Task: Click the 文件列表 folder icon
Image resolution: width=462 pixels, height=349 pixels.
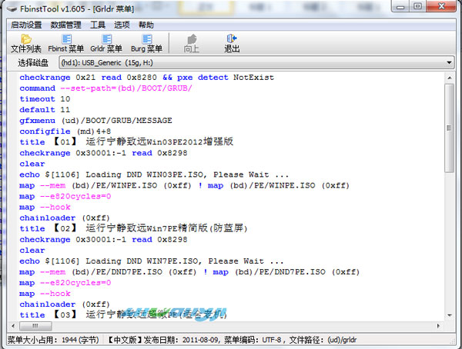Action: (x=26, y=39)
